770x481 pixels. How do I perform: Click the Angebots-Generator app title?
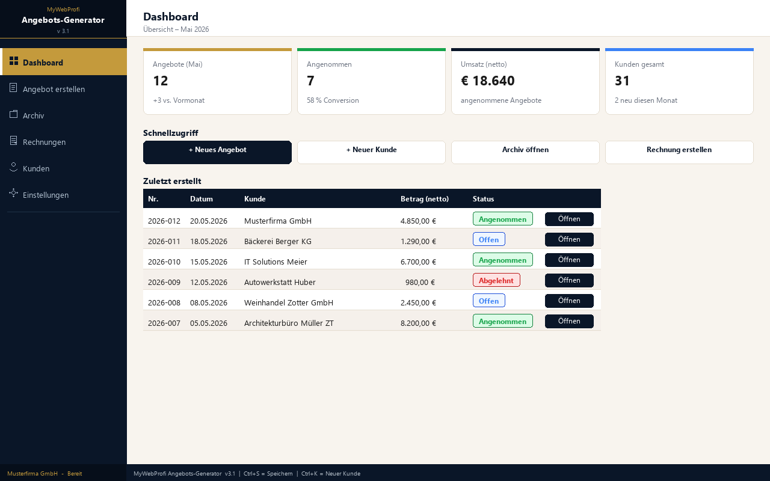click(63, 20)
